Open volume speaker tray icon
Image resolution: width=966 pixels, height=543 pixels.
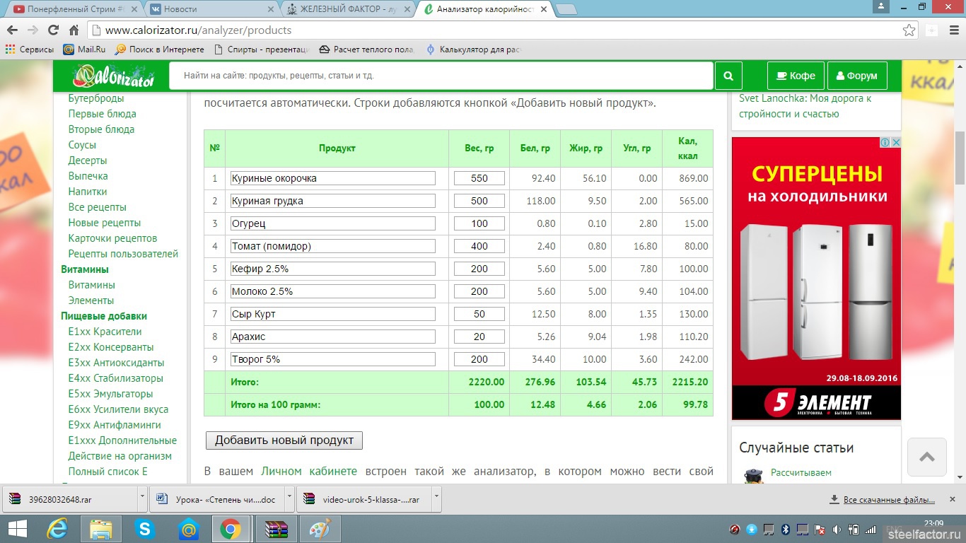click(837, 530)
